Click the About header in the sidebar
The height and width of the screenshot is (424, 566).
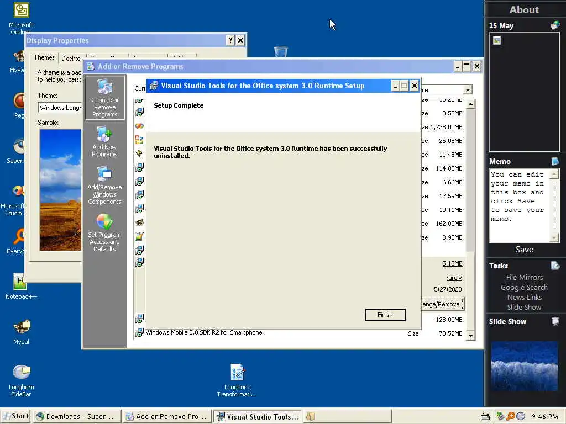click(x=524, y=10)
